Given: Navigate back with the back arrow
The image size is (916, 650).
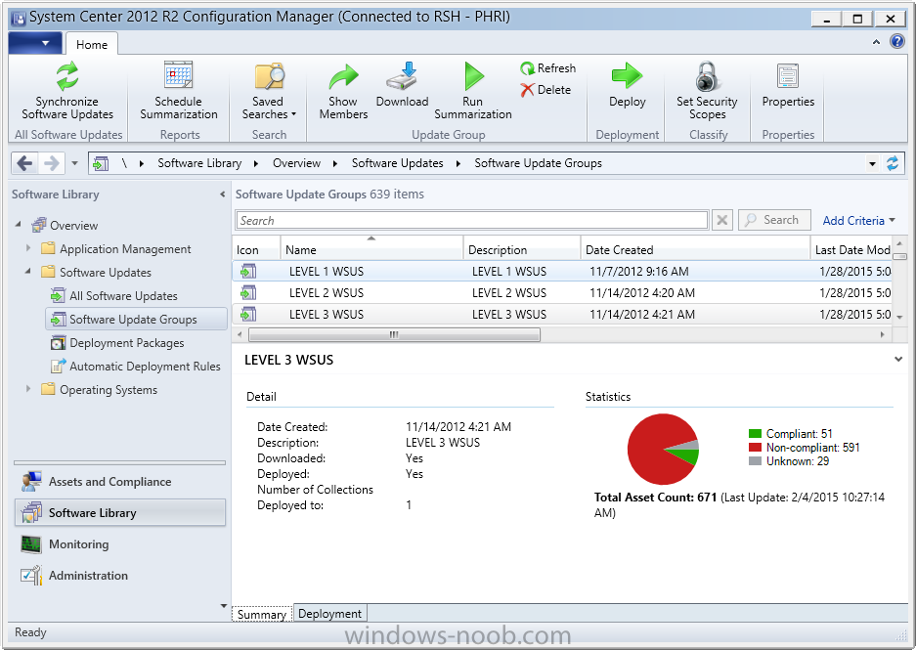Looking at the screenshot, I should 24,163.
